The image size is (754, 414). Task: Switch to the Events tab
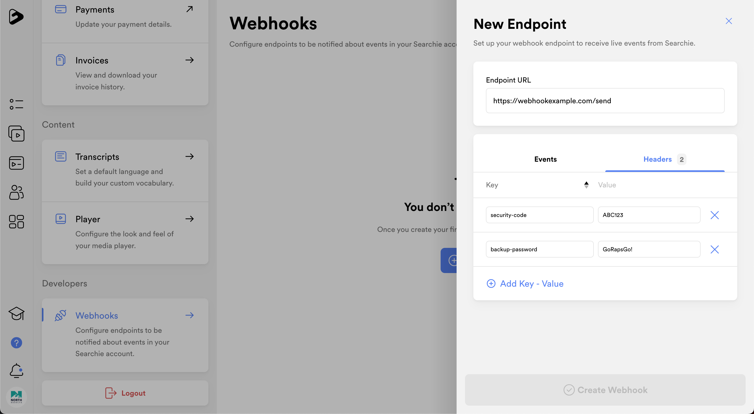tap(545, 159)
